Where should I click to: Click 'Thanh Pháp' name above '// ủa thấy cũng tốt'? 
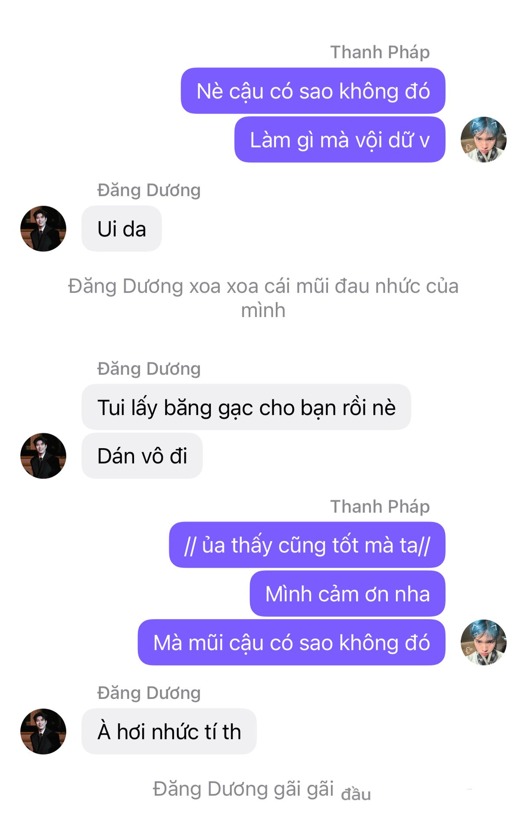pyautogui.click(x=380, y=506)
